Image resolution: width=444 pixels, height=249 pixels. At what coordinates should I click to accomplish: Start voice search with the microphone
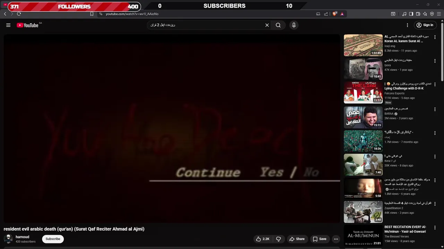[294, 25]
